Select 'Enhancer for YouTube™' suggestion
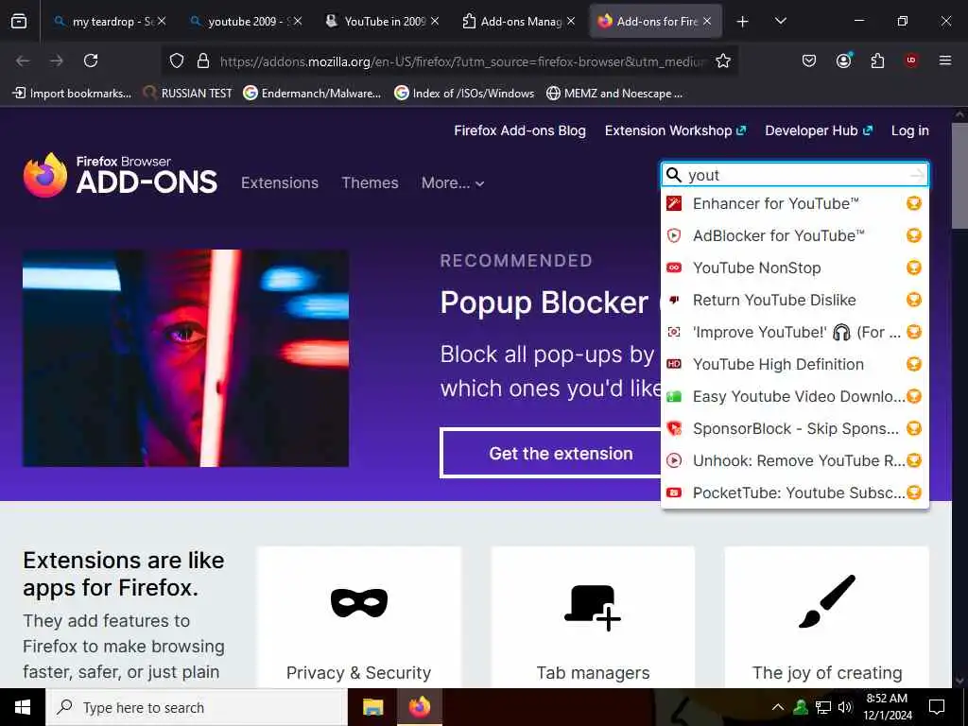Screen dimensions: 968x726 (x=794, y=204)
